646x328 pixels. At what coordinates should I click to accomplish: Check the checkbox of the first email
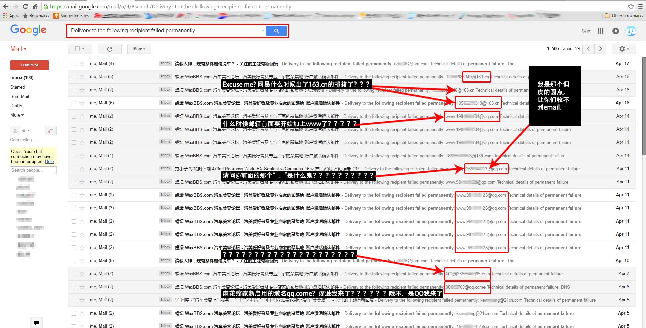73,63
